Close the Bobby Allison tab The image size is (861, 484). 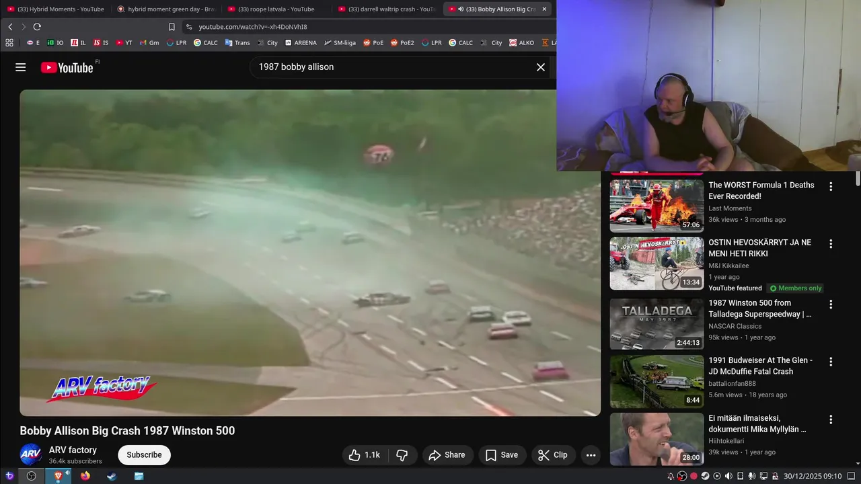tap(544, 9)
